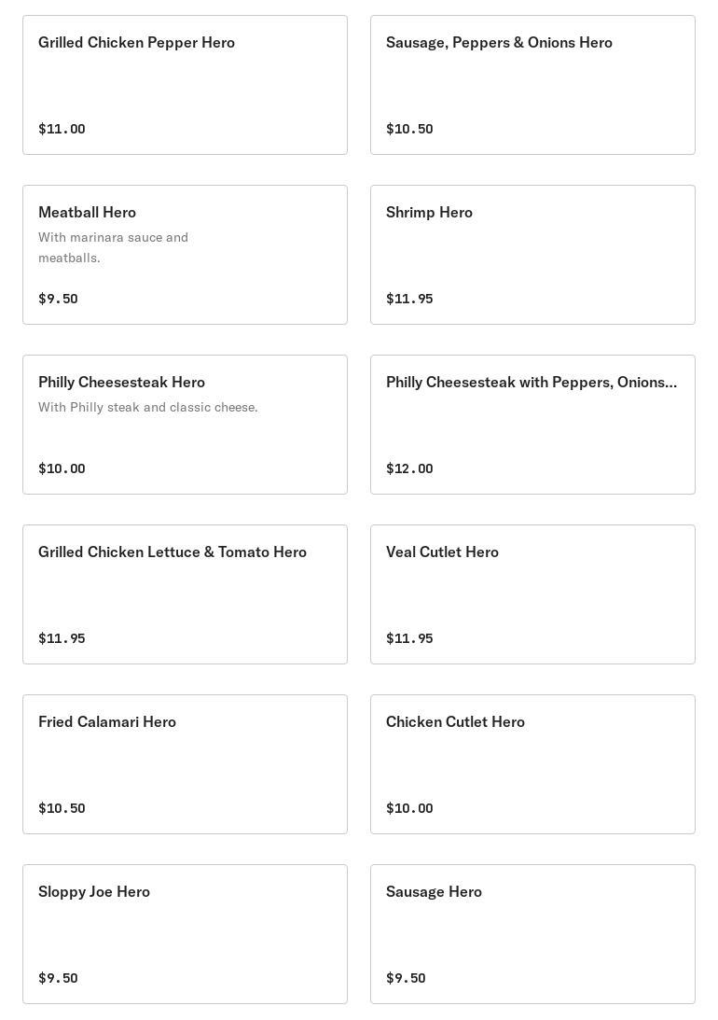Open the Veal Cutlet Hero card
Viewport: 718px width, 1020px height.
coord(532,594)
